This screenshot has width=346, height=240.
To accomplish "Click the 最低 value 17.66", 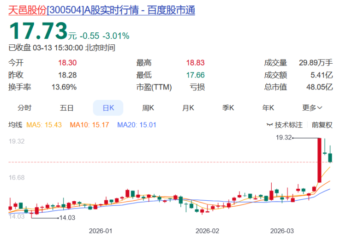I will click(195, 75).
